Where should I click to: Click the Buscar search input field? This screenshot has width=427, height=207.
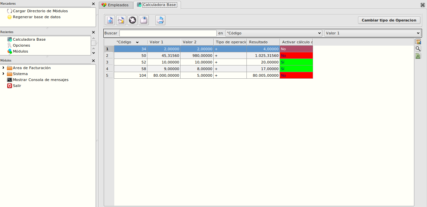(168, 33)
